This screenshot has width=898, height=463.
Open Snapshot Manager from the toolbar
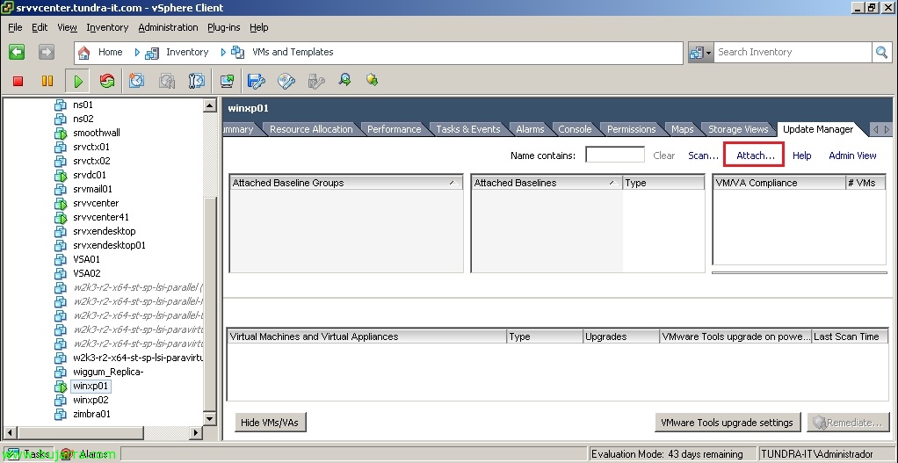coord(197,81)
